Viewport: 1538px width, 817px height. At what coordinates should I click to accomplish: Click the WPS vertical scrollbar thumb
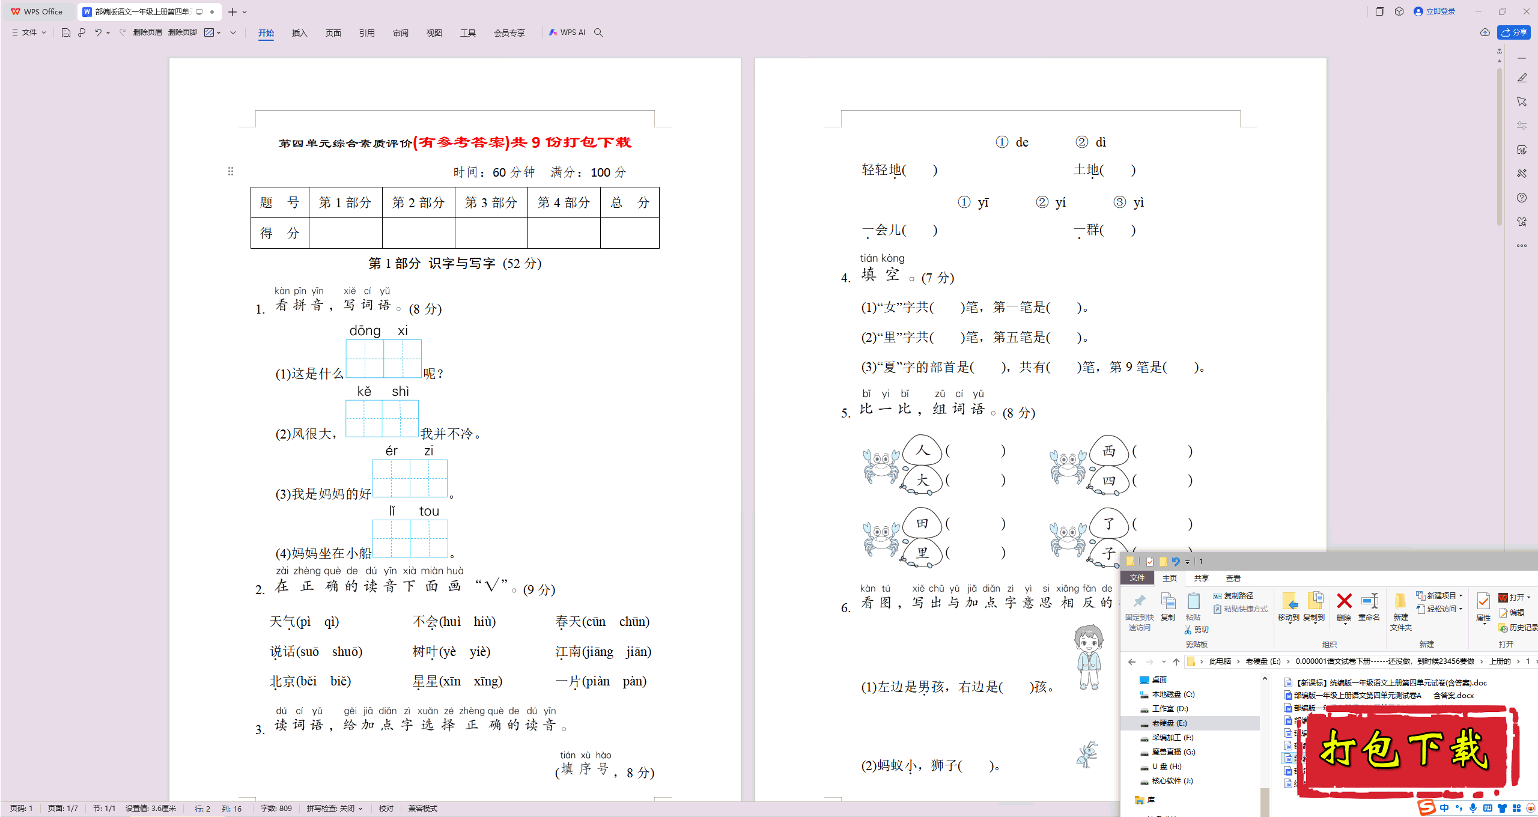[1500, 147]
